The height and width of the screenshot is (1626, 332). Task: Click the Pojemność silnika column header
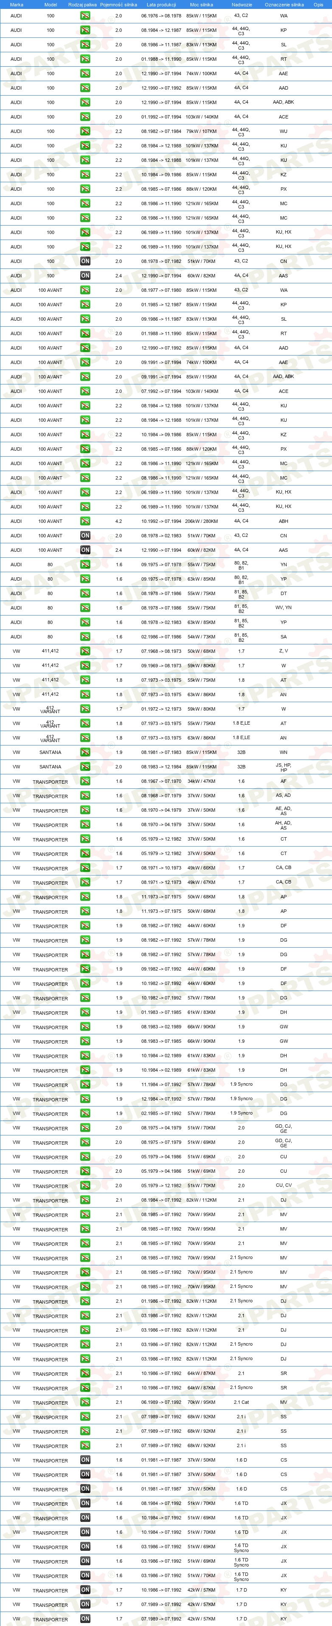click(118, 4)
